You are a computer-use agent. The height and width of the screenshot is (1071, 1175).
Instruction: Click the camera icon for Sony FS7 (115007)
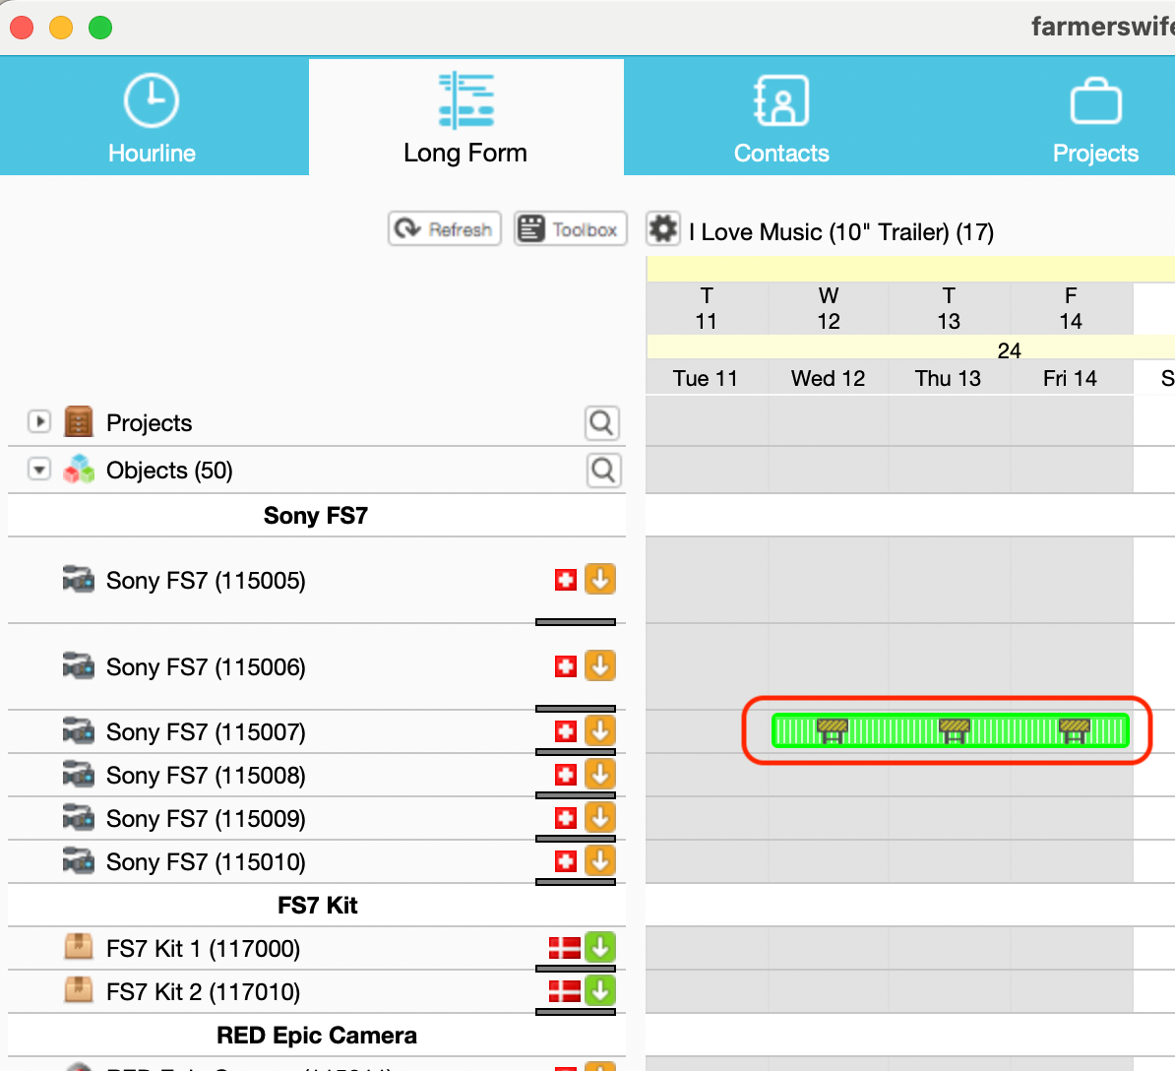coord(78,731)
